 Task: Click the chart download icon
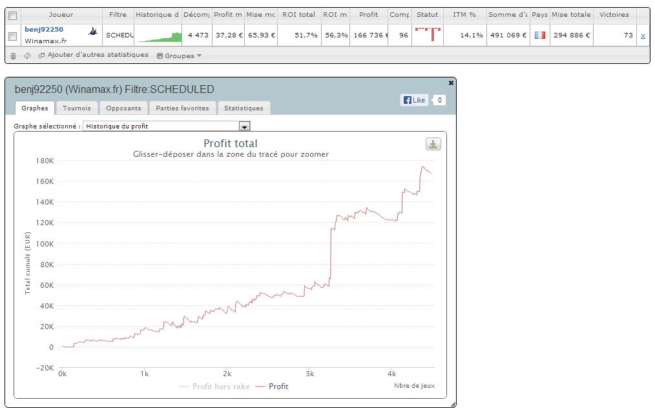pyautogui.click(x=433, y=145)
